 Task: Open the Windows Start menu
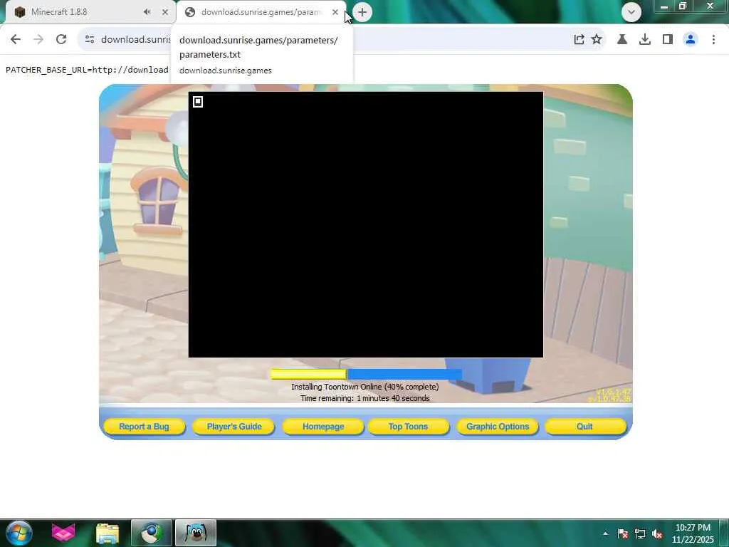coord(19,533)
